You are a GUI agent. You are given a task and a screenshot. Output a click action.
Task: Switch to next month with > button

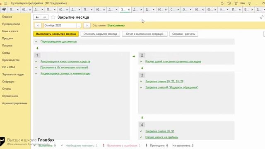click(87, 26)
